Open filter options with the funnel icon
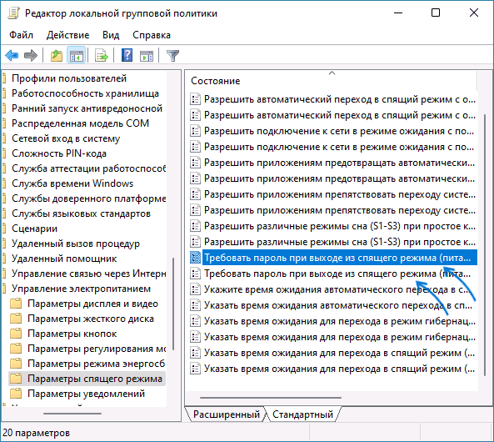The image size is (494, 442). click(172, 56)
